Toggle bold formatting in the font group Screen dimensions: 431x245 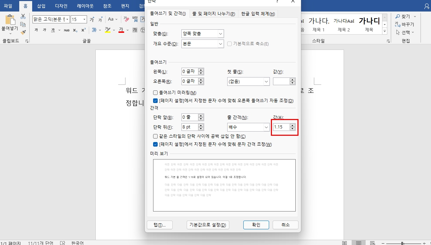[x=36, y=30]
